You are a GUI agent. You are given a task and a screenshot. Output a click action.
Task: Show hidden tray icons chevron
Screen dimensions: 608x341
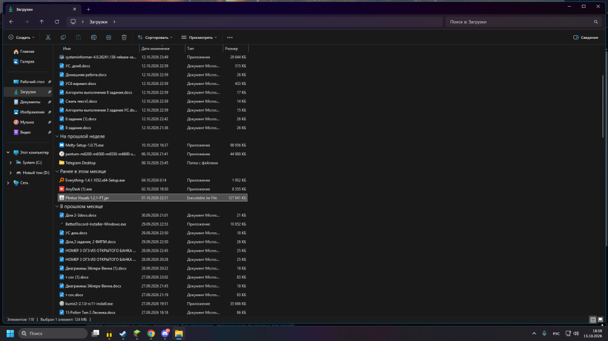pyautogui.click(x=534, y=333)
